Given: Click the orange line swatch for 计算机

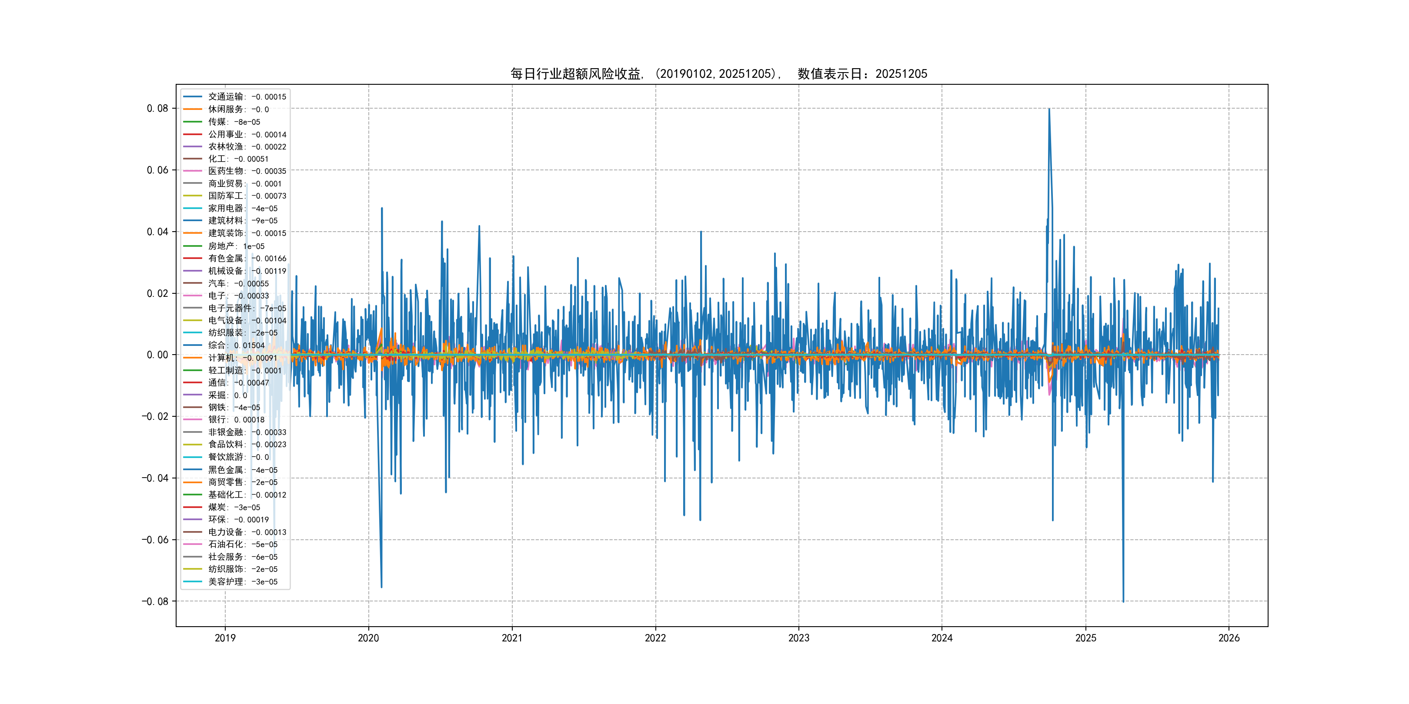Looking at the screenshot, I should coord(193,358).
